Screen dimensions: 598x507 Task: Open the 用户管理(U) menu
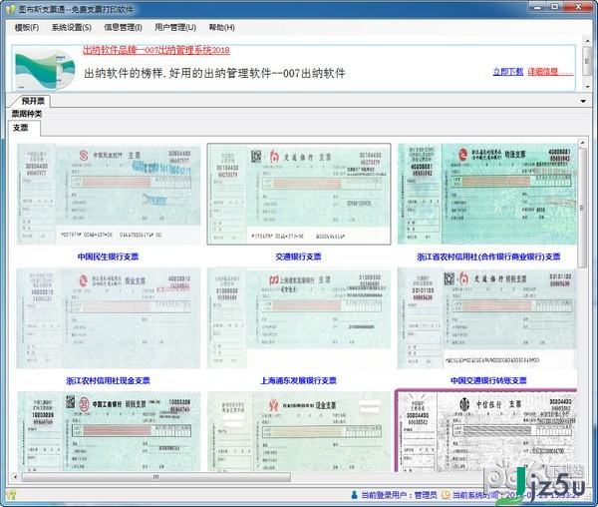tap(175, 28)
